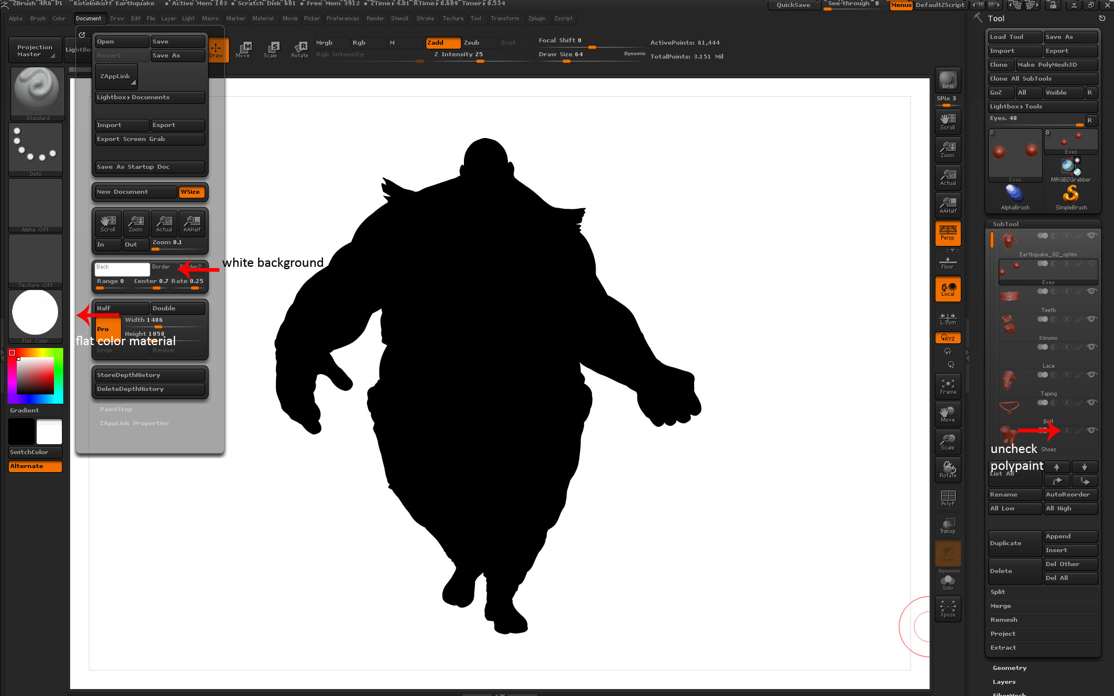
Task: Toggle Transp transparency mode
Action: (x=948, y=525)
